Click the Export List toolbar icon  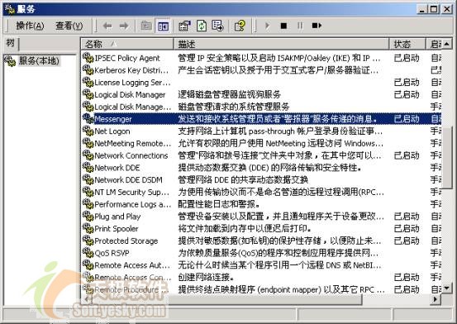(217, 26)
